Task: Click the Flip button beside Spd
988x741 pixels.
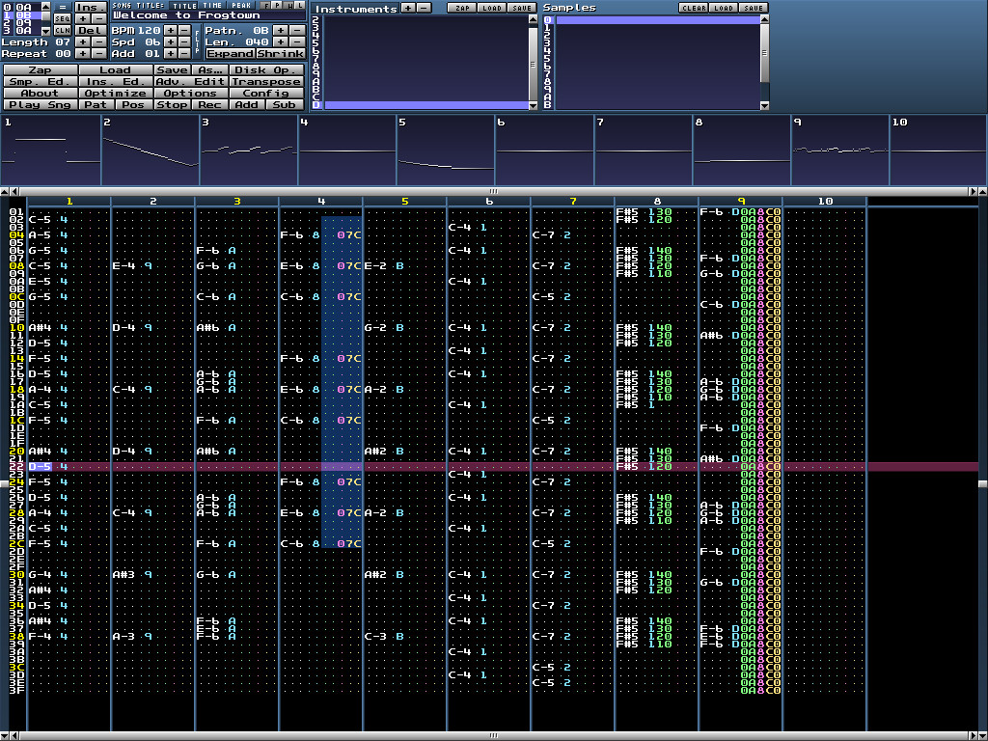Action: [198, 41]
